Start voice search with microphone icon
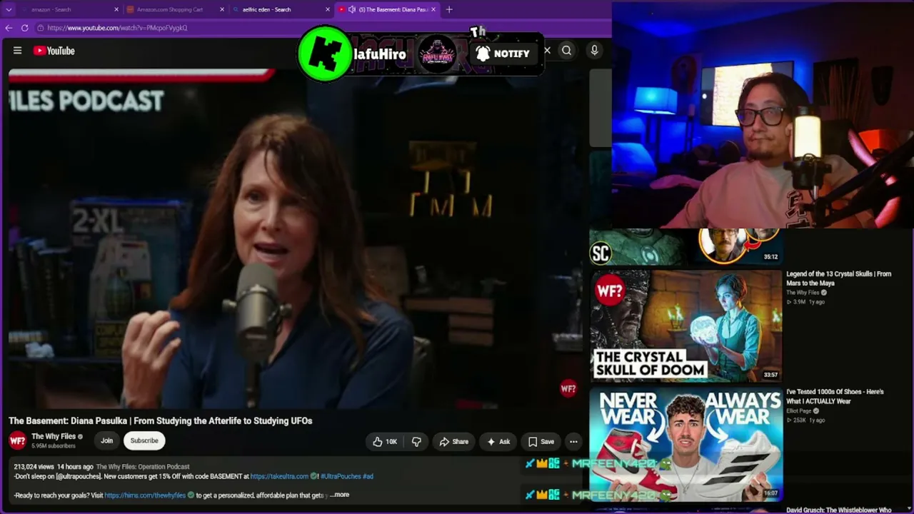 (x=594, y=50)
